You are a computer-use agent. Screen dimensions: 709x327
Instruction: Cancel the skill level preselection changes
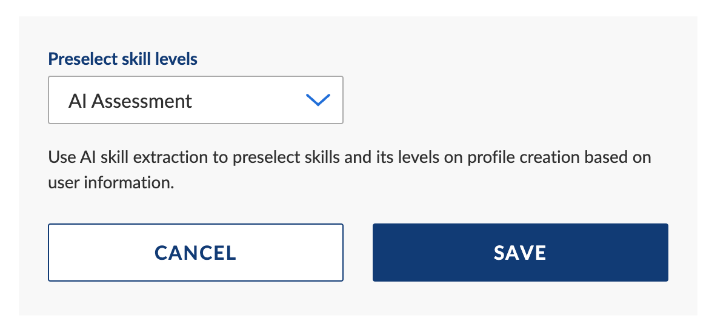(195, 253)
